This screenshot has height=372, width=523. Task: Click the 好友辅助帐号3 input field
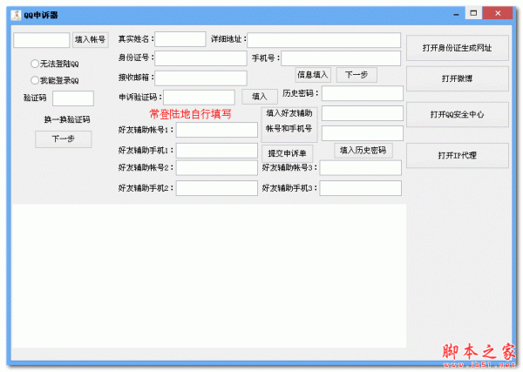click(x=361, y=167)
